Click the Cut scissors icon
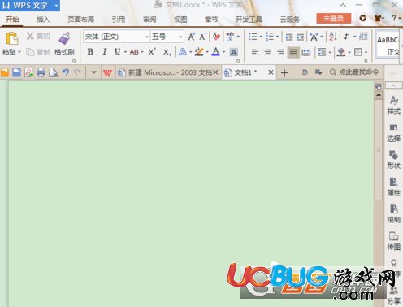The image size is (403, 307). click(x=30, y=36)
